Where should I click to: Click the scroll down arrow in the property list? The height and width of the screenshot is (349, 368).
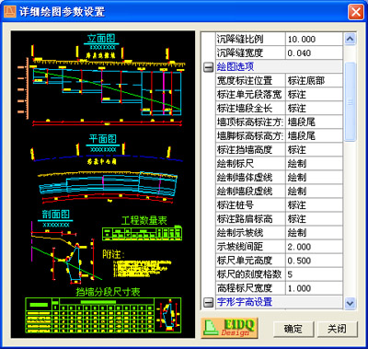point(350,303)
